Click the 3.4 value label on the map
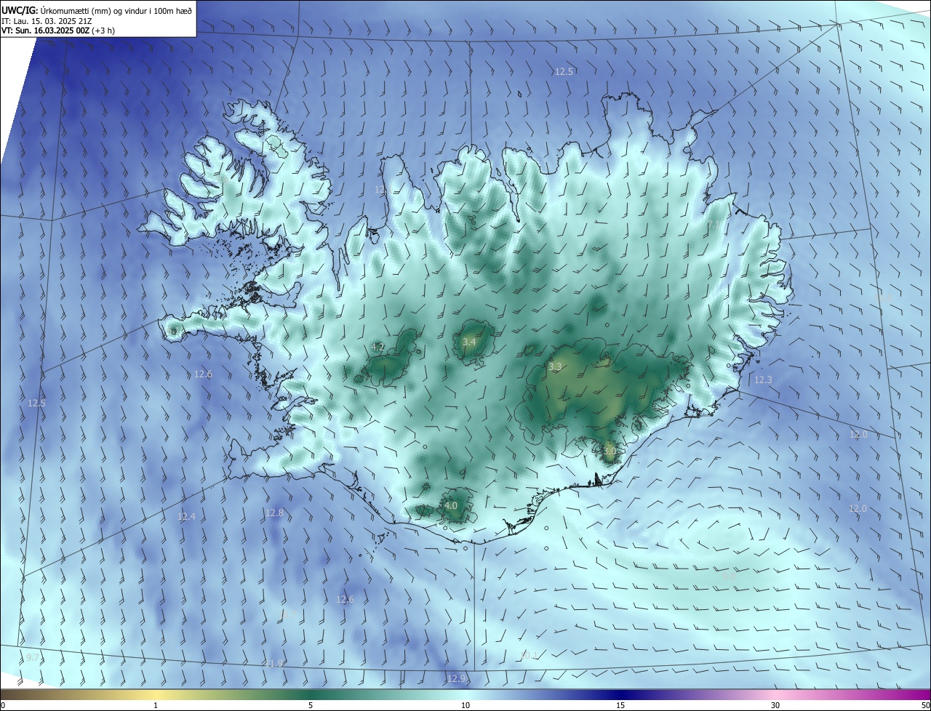Screen dimensions: 931x711 [x=470, y=342]
